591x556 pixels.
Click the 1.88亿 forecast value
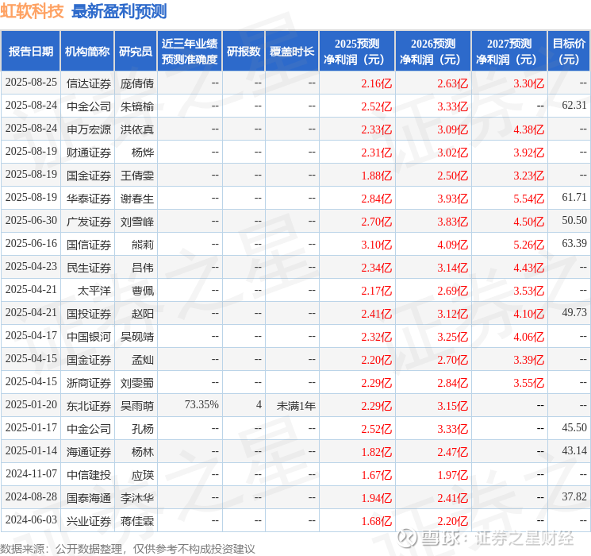(377, 176)
